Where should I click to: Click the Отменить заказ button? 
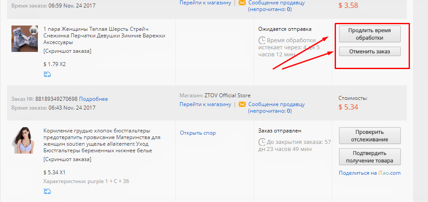point(369,51)
